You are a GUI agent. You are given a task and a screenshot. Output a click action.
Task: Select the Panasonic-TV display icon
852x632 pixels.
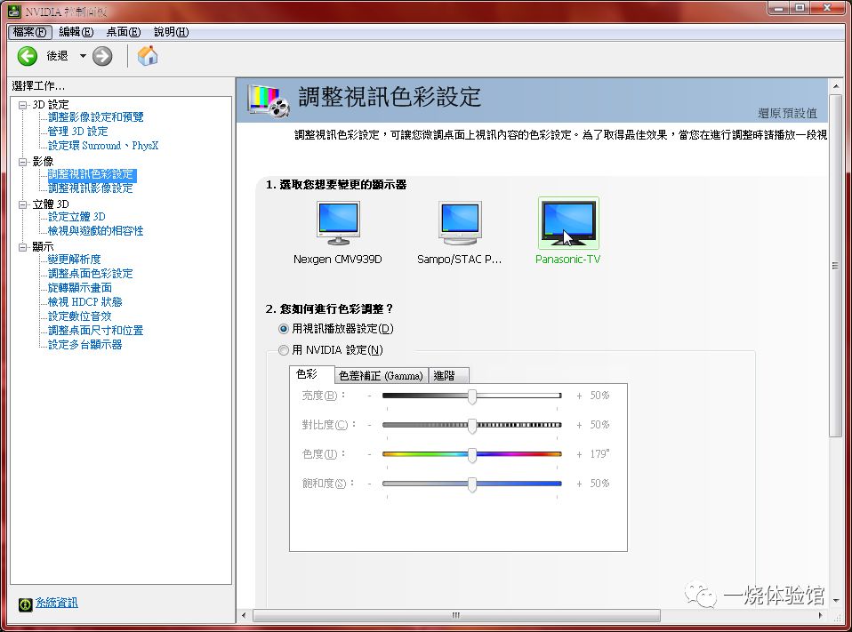coord(568,223)
